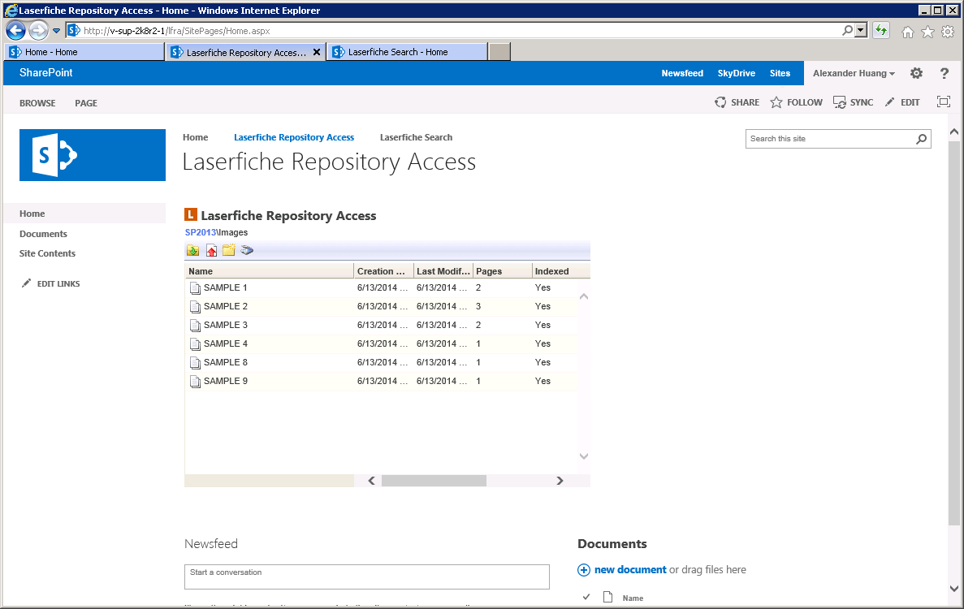Sort by the Name column header
The image size is (964, 609).
coord(270,271)
